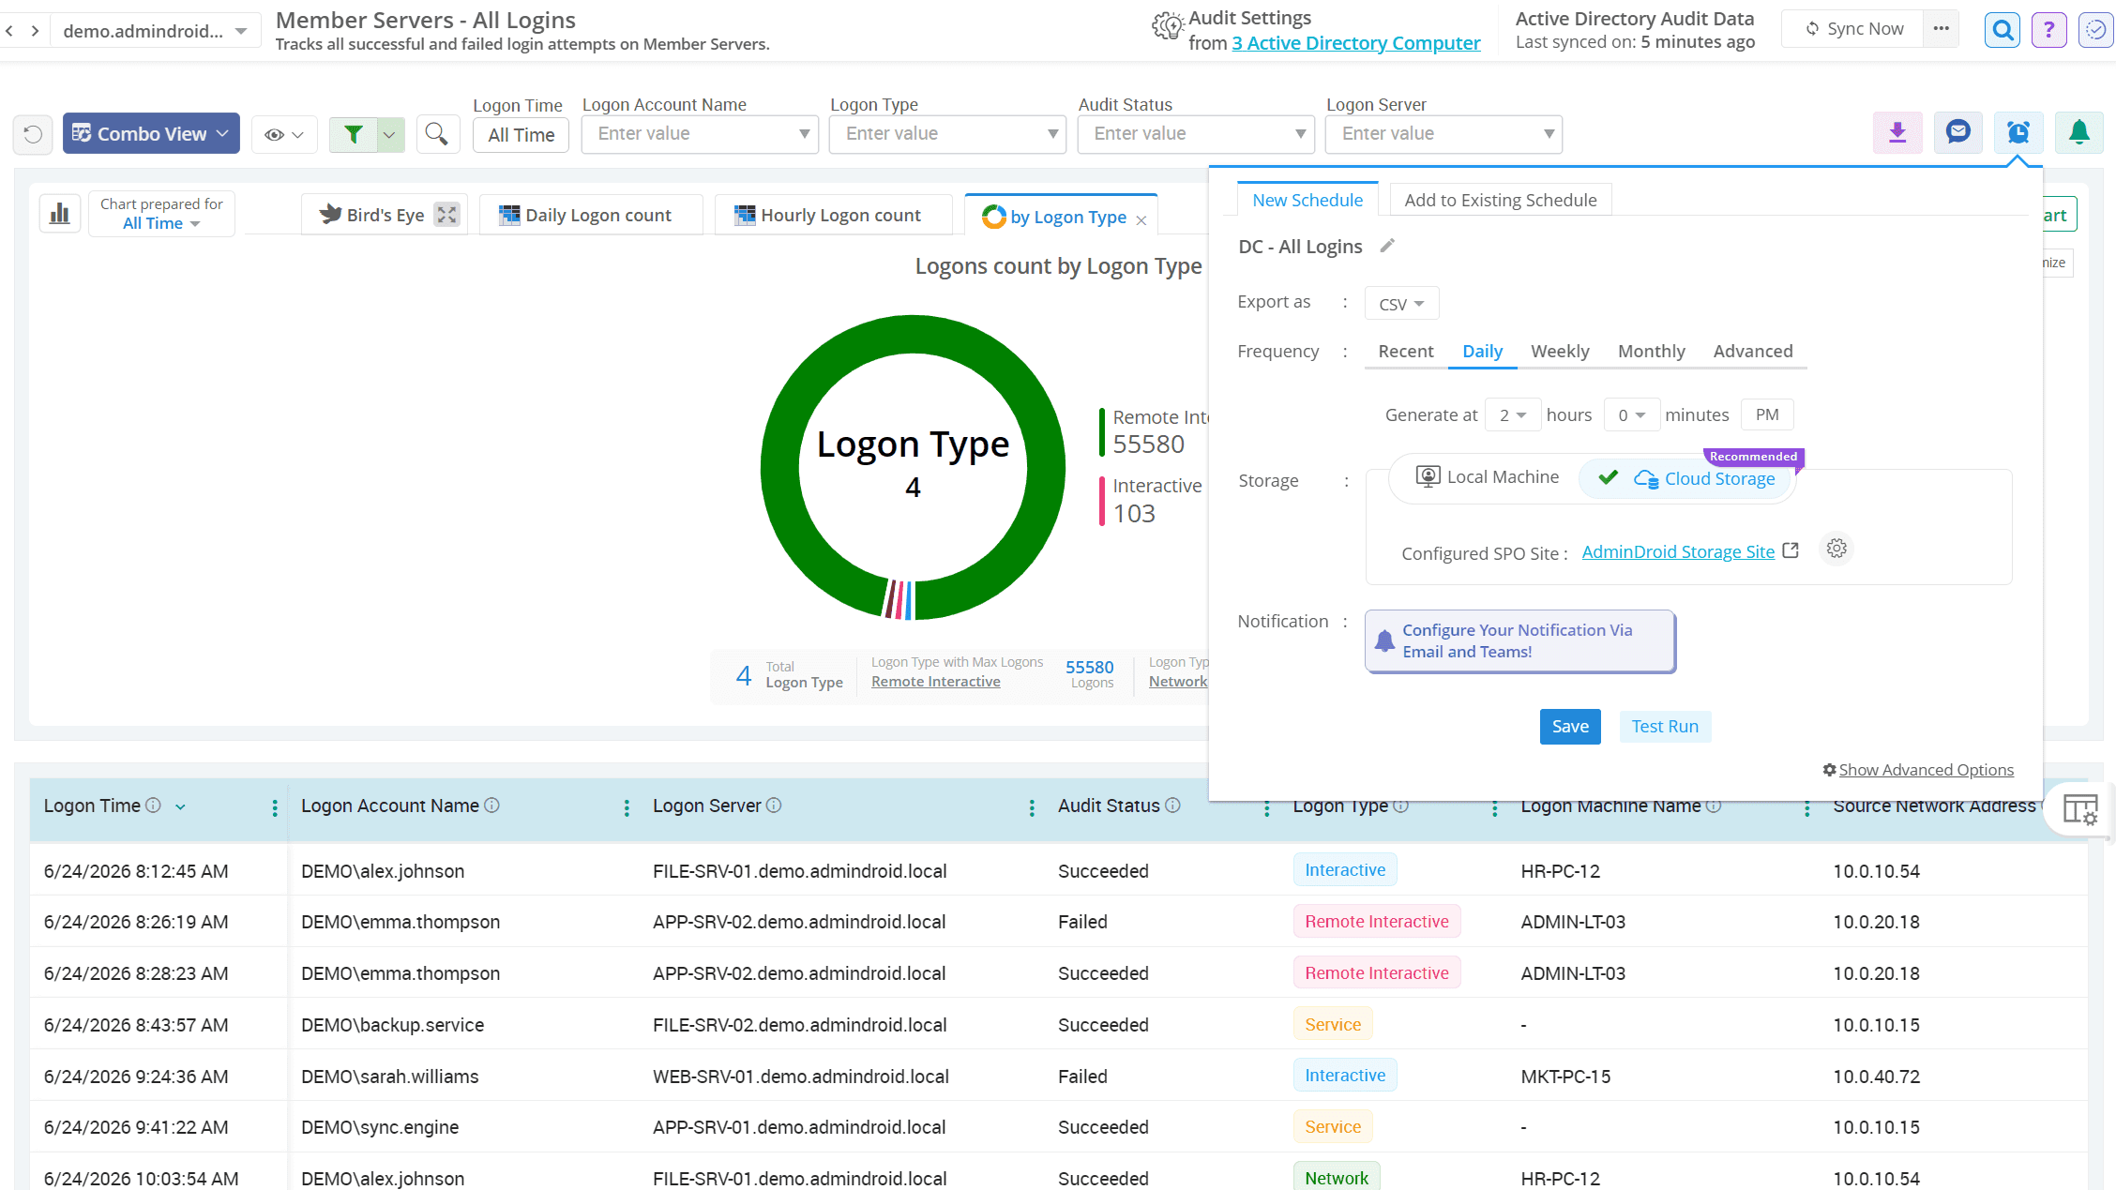Screen dimensions: 2116x1190
Task: Toggle the eye visibility dropdown
Action: click(284, 135)
